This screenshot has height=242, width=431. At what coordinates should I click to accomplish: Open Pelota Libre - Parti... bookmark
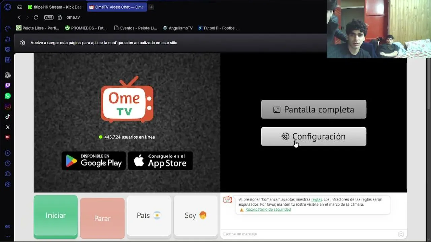[38, 28]
